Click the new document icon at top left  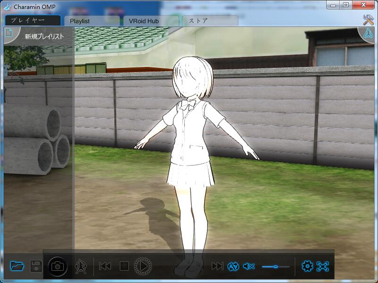point(9,33)
